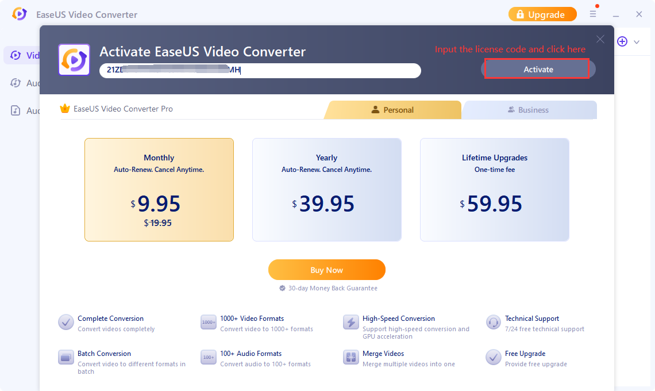Click the app logo in the Activate dialog
This screenshot has height=391, width=655.
(x=74, y=60)
